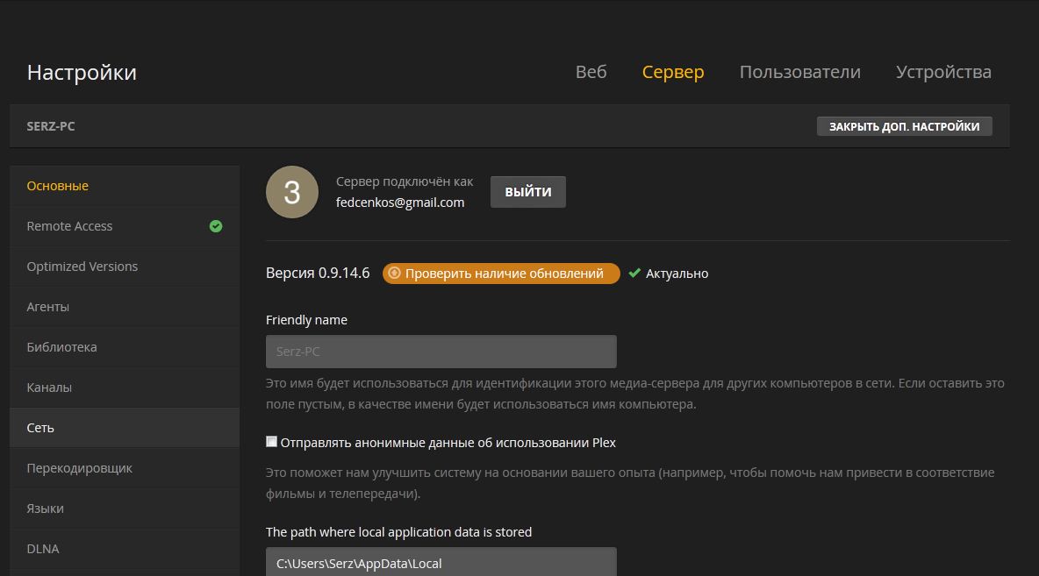Select Агенты sidebar section
Screen dimensions: 1039x576
[x=48, y=307]
